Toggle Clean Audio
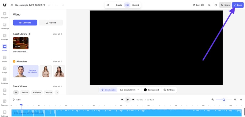 click(108, 90)
